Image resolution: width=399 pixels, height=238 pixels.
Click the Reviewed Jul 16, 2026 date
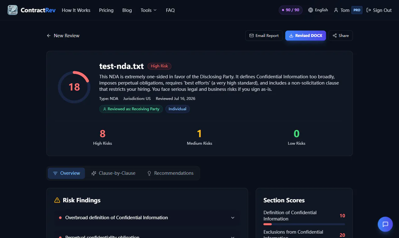pyautogui.click(x=176, y=99)
